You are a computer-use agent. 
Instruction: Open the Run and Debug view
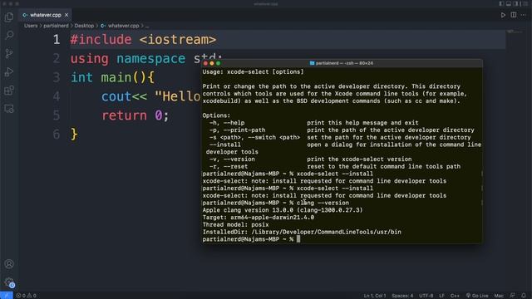(9, 72)
